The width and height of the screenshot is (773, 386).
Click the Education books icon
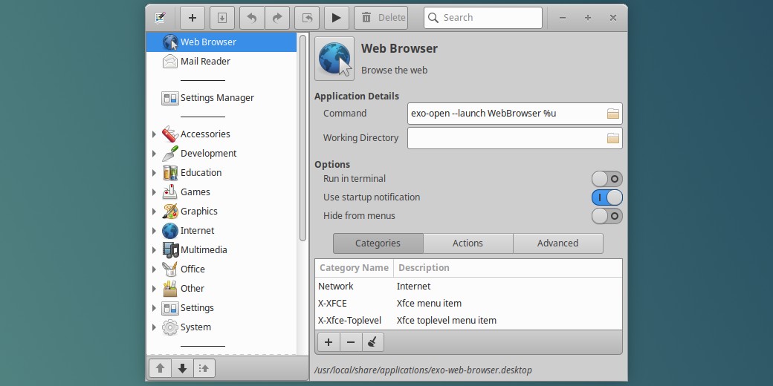pos(170,173)
